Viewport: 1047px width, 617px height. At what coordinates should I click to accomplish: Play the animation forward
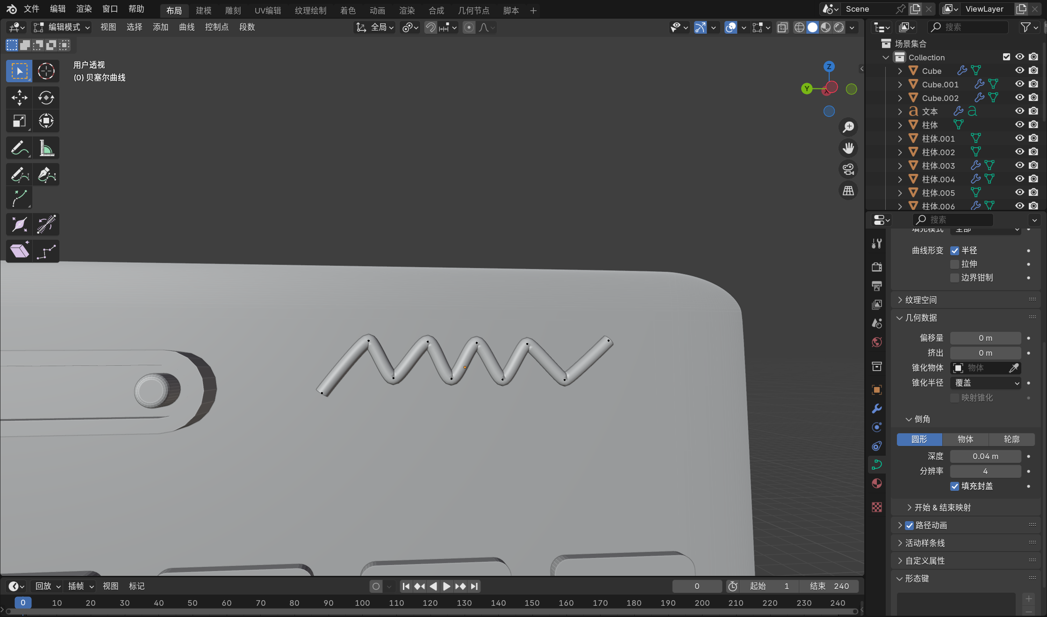pyautogui.click(x=446, y=586)
